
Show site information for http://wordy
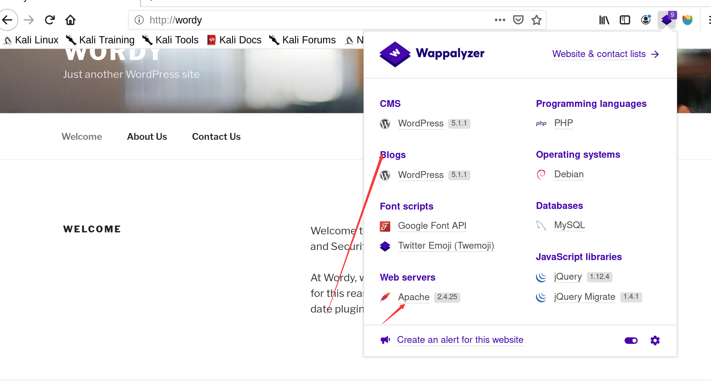(139, 20)
